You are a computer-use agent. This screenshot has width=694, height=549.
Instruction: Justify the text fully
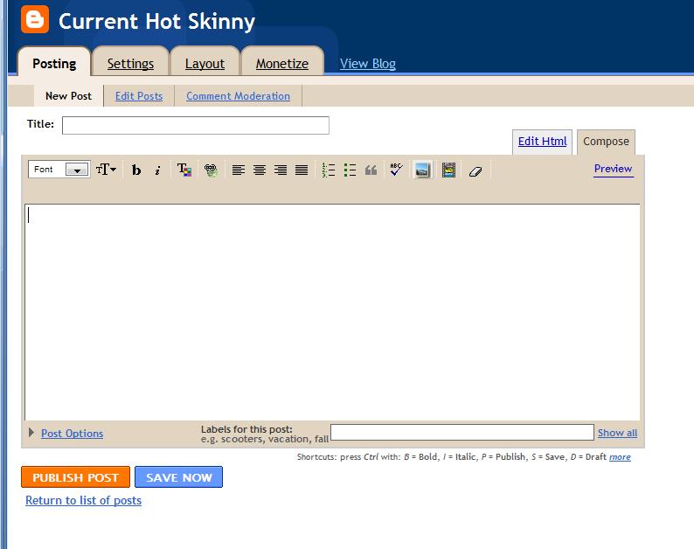point(302,170)
